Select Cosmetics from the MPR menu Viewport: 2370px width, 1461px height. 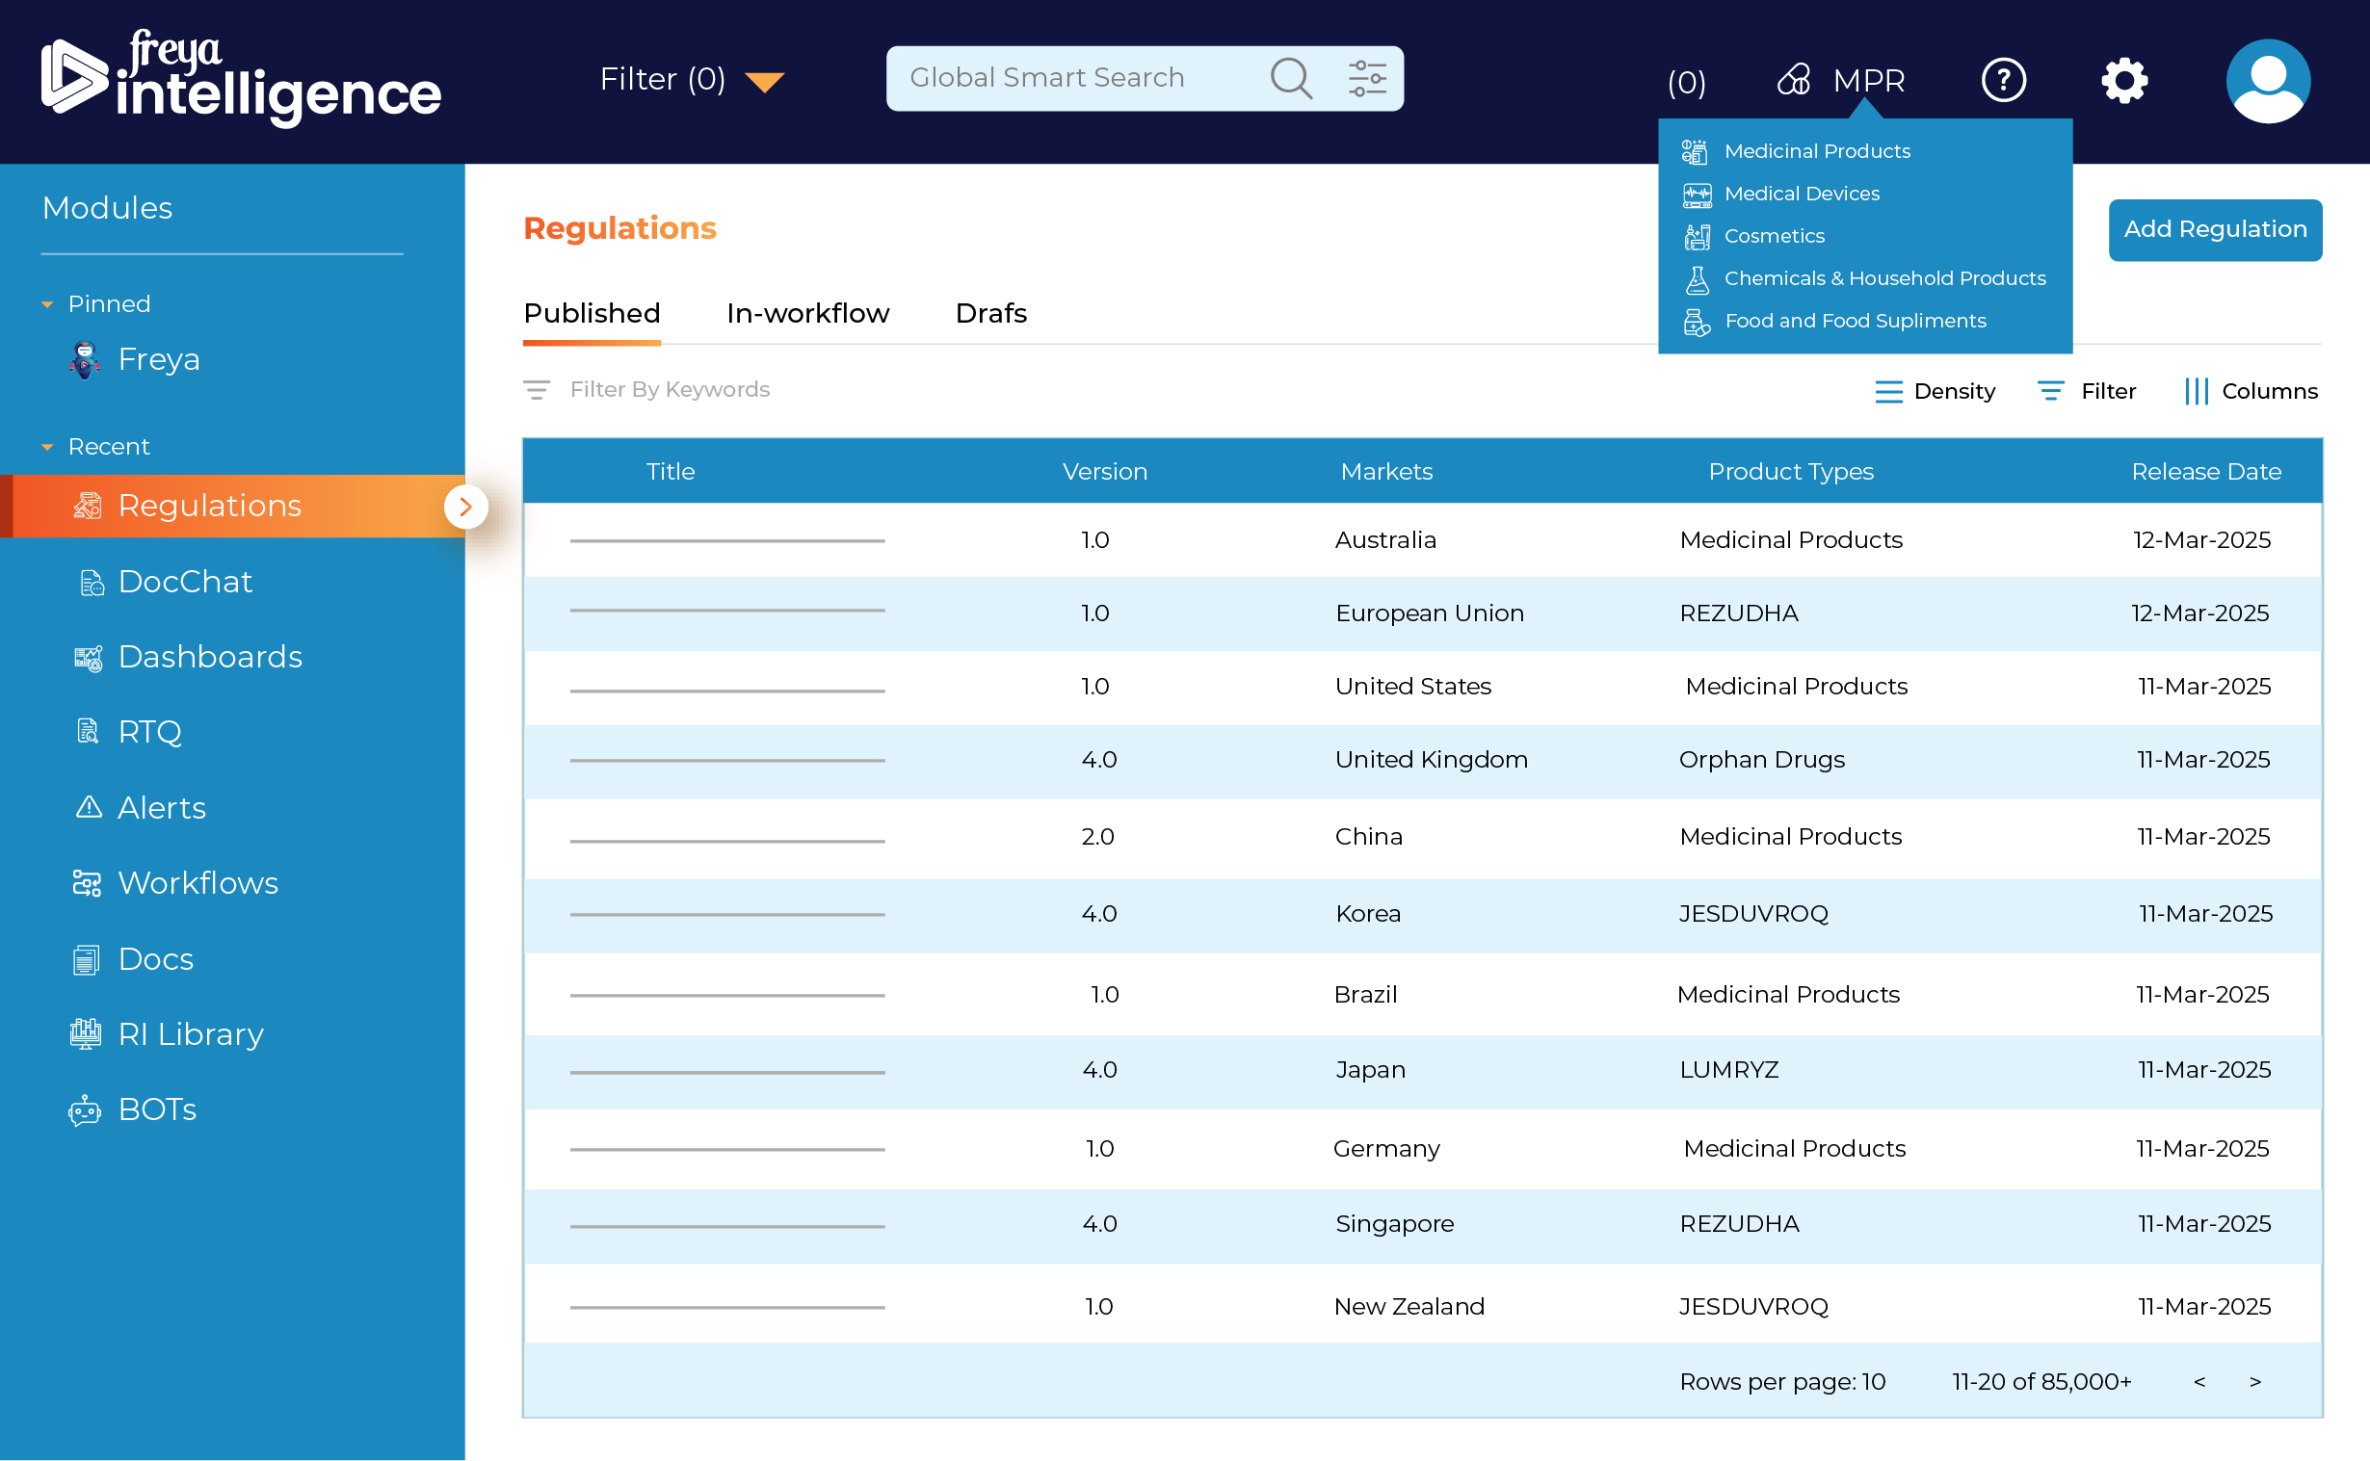click(1775, 236)
